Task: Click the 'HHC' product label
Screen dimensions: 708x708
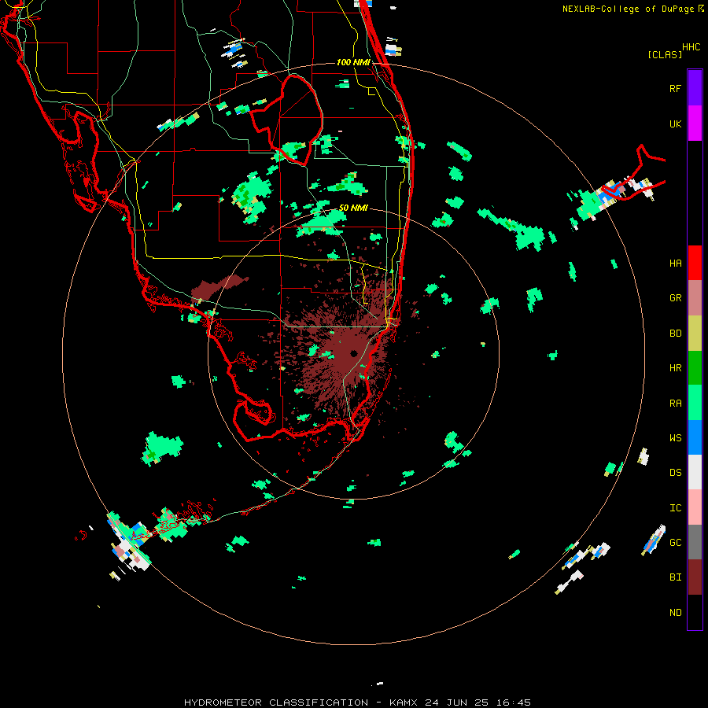Action: click(x=691, y=47)
